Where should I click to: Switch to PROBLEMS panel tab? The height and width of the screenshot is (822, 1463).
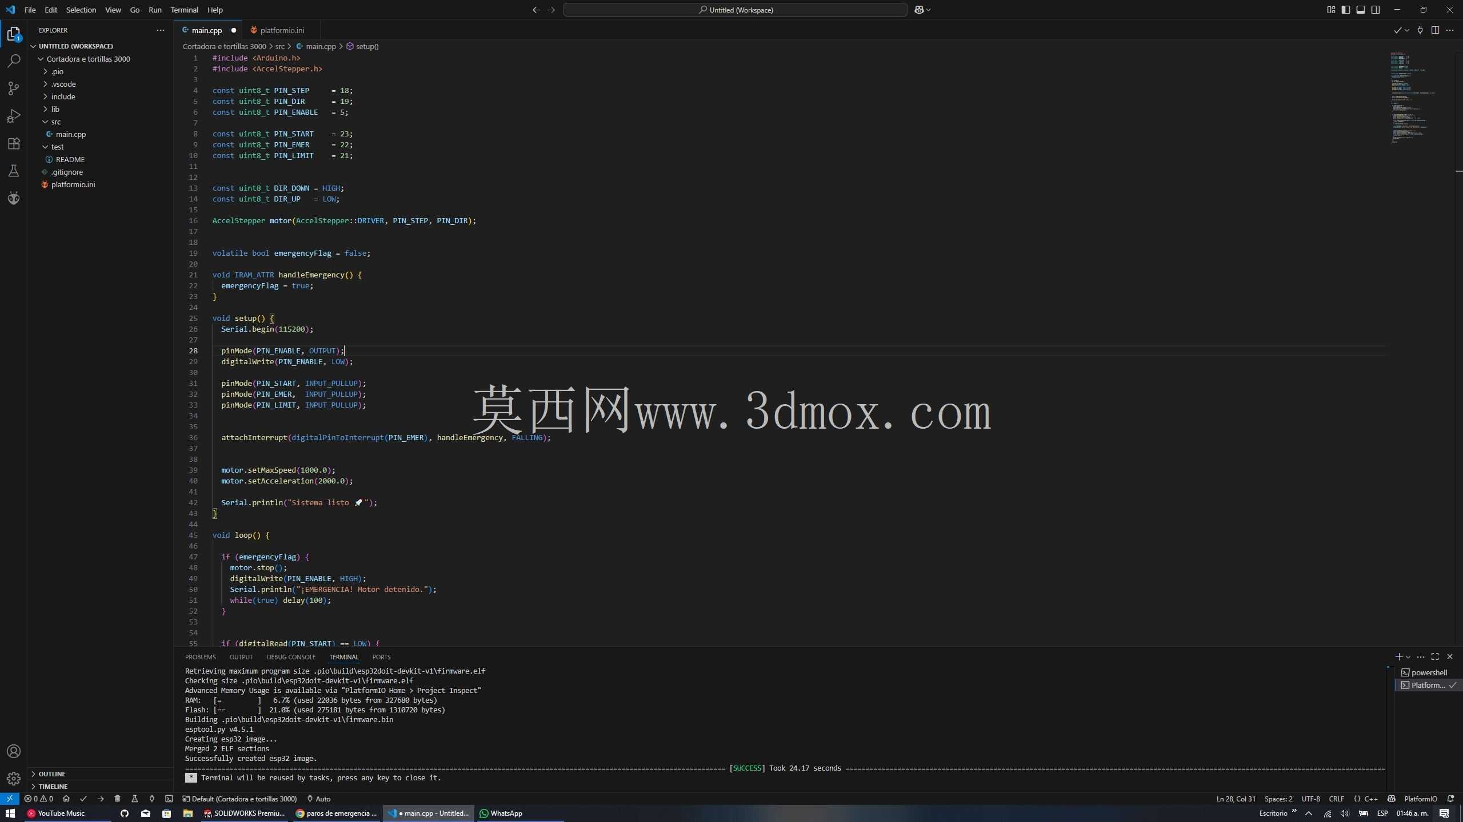tap(200, 657)
